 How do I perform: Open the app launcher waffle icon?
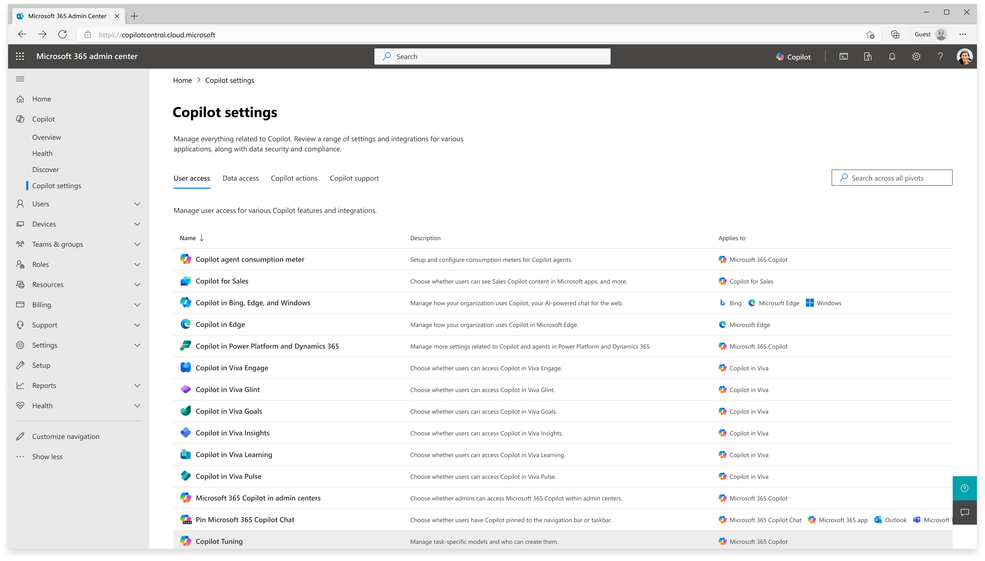[20, 56]
